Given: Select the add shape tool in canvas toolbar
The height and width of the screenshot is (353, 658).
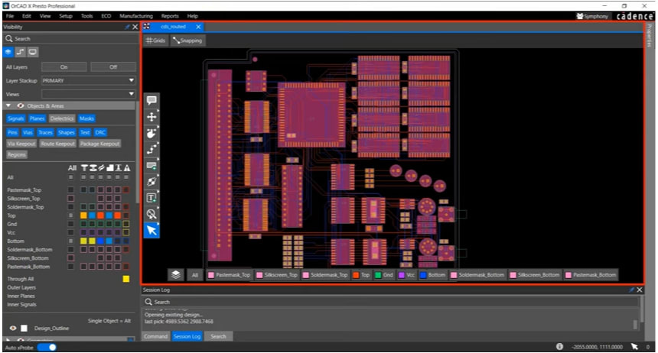Looking at the screenshot, I should (x=151, y=165).
